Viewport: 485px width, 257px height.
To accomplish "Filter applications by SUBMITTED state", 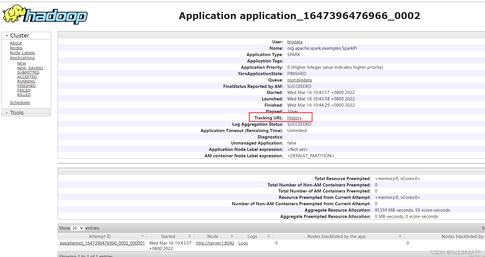I will [x=28, y=73].
